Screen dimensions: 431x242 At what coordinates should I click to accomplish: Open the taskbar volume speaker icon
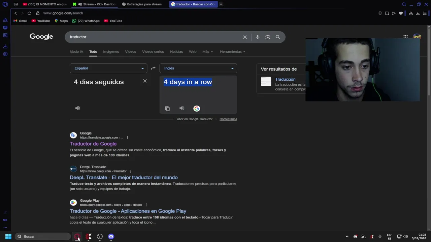tap(405, 236)
